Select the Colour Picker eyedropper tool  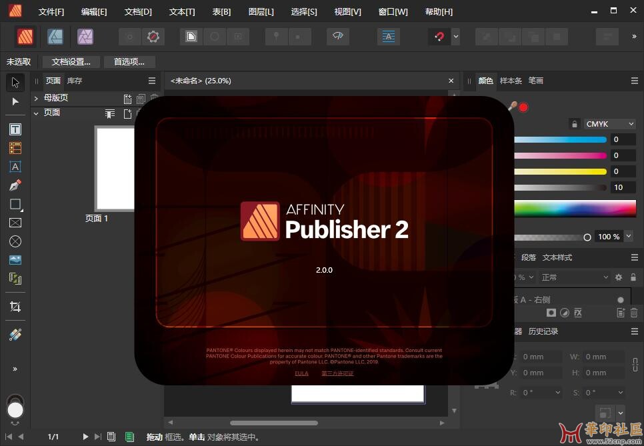pos(15,335)
